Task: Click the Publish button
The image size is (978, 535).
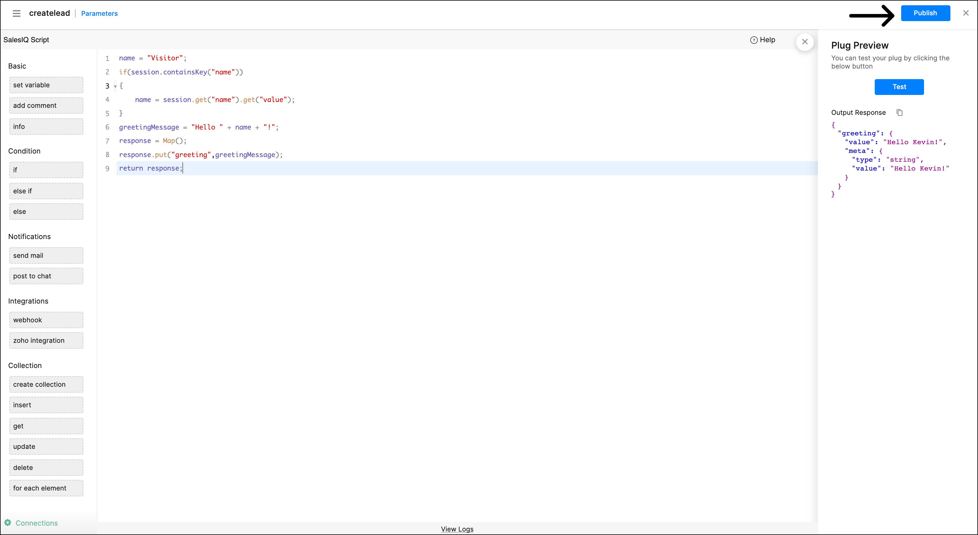Action: click(x=925, y=13)
